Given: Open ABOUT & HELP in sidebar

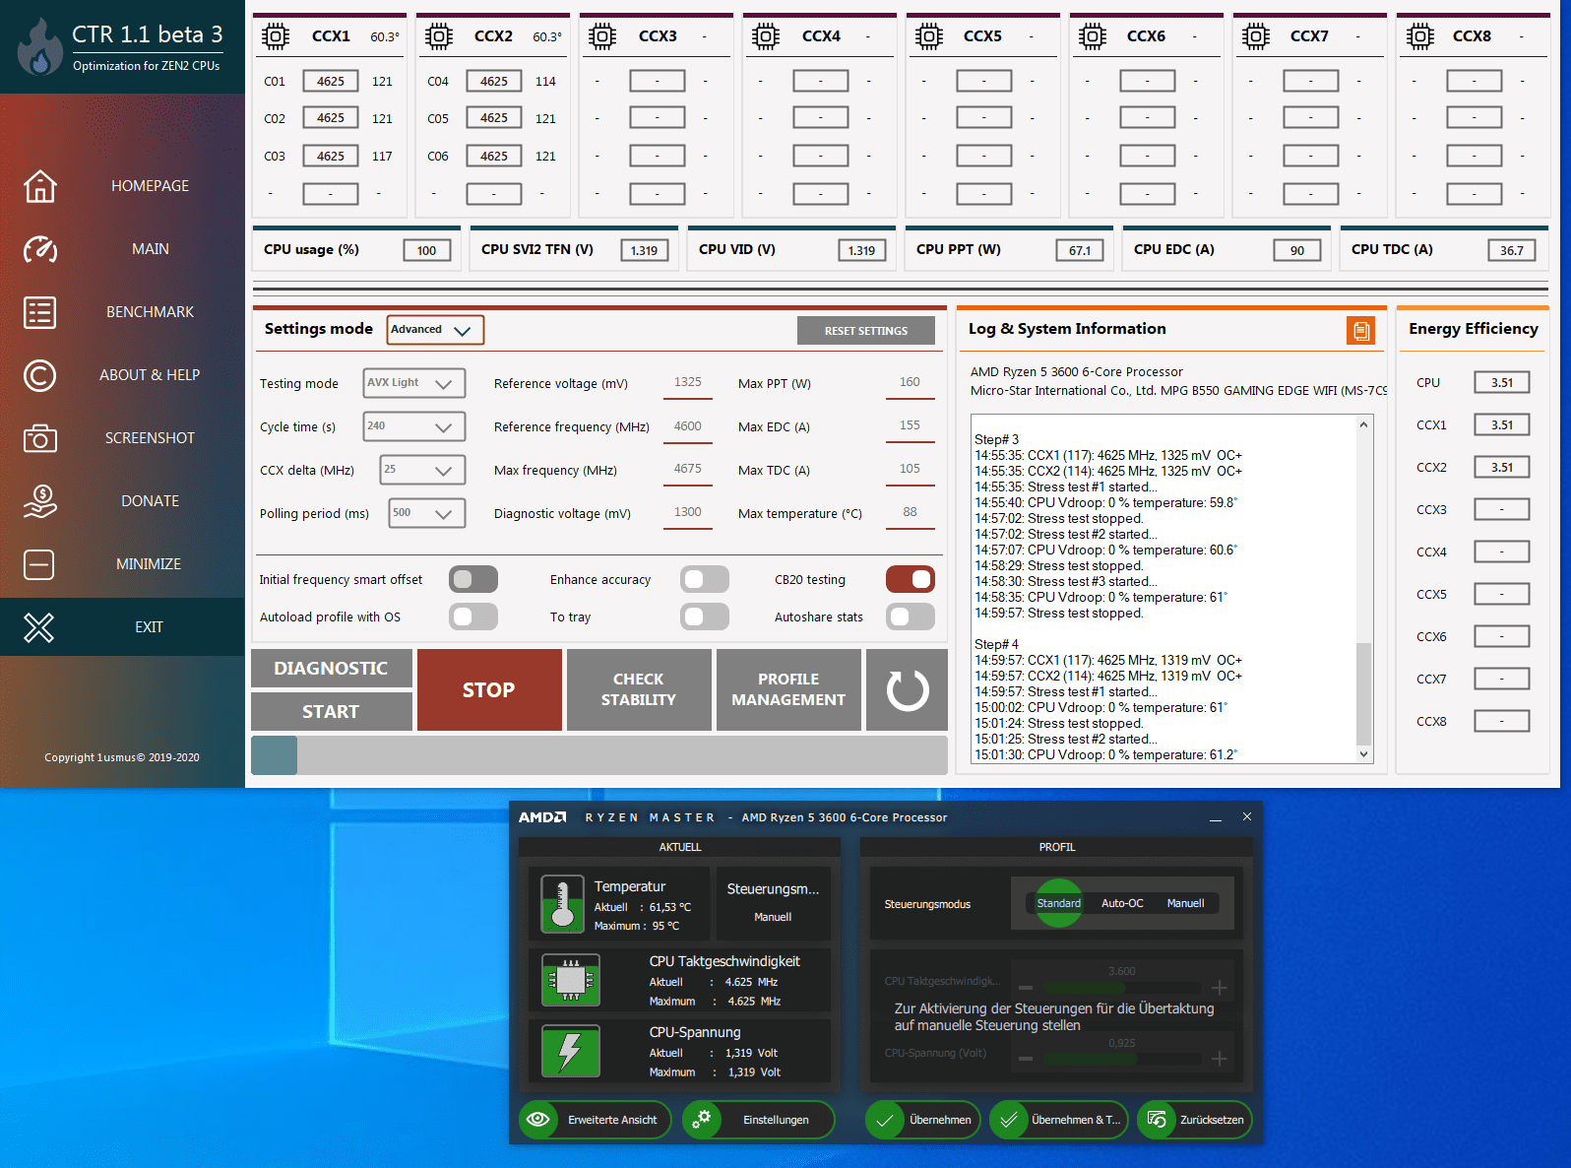Looking at the screenshot, I should [x=150, y=375].
